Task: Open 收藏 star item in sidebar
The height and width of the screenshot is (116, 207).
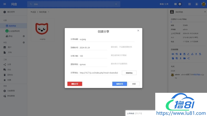Action: (9, 80)
